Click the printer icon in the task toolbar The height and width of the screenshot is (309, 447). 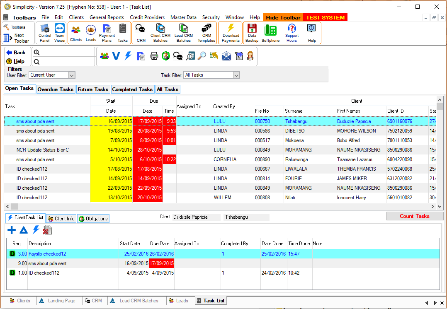[x=154, y=56]
